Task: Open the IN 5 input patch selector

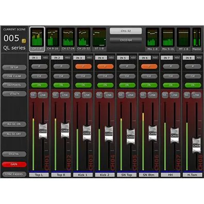Action: tap(123, 58)
